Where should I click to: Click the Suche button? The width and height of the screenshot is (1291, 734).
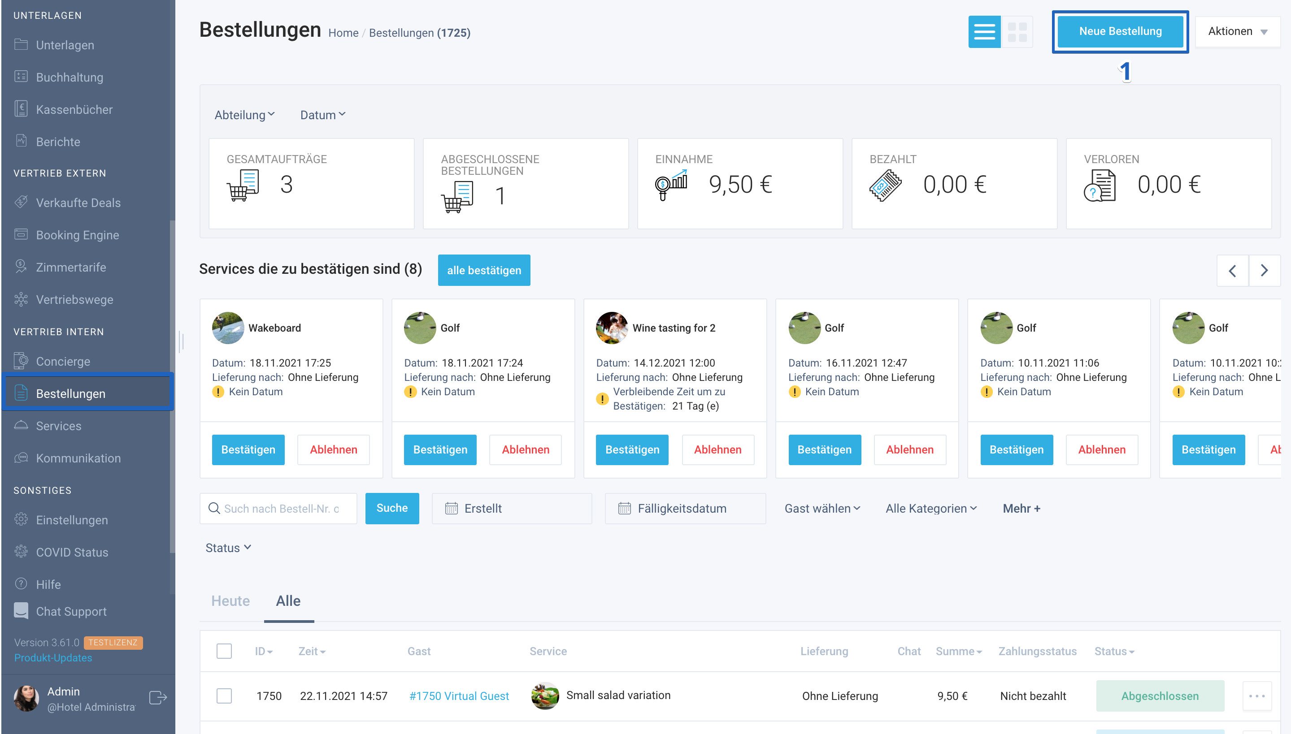(392, 508)
